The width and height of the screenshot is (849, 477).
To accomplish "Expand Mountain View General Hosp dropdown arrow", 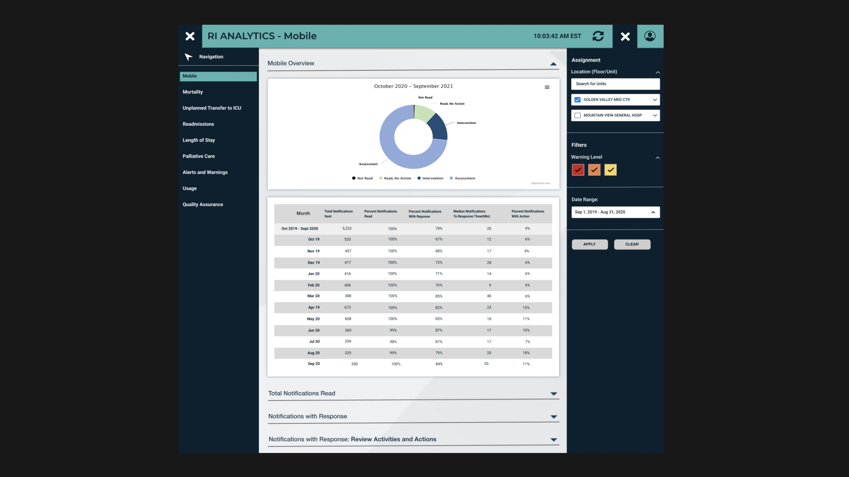I will (x=655, y=116).
